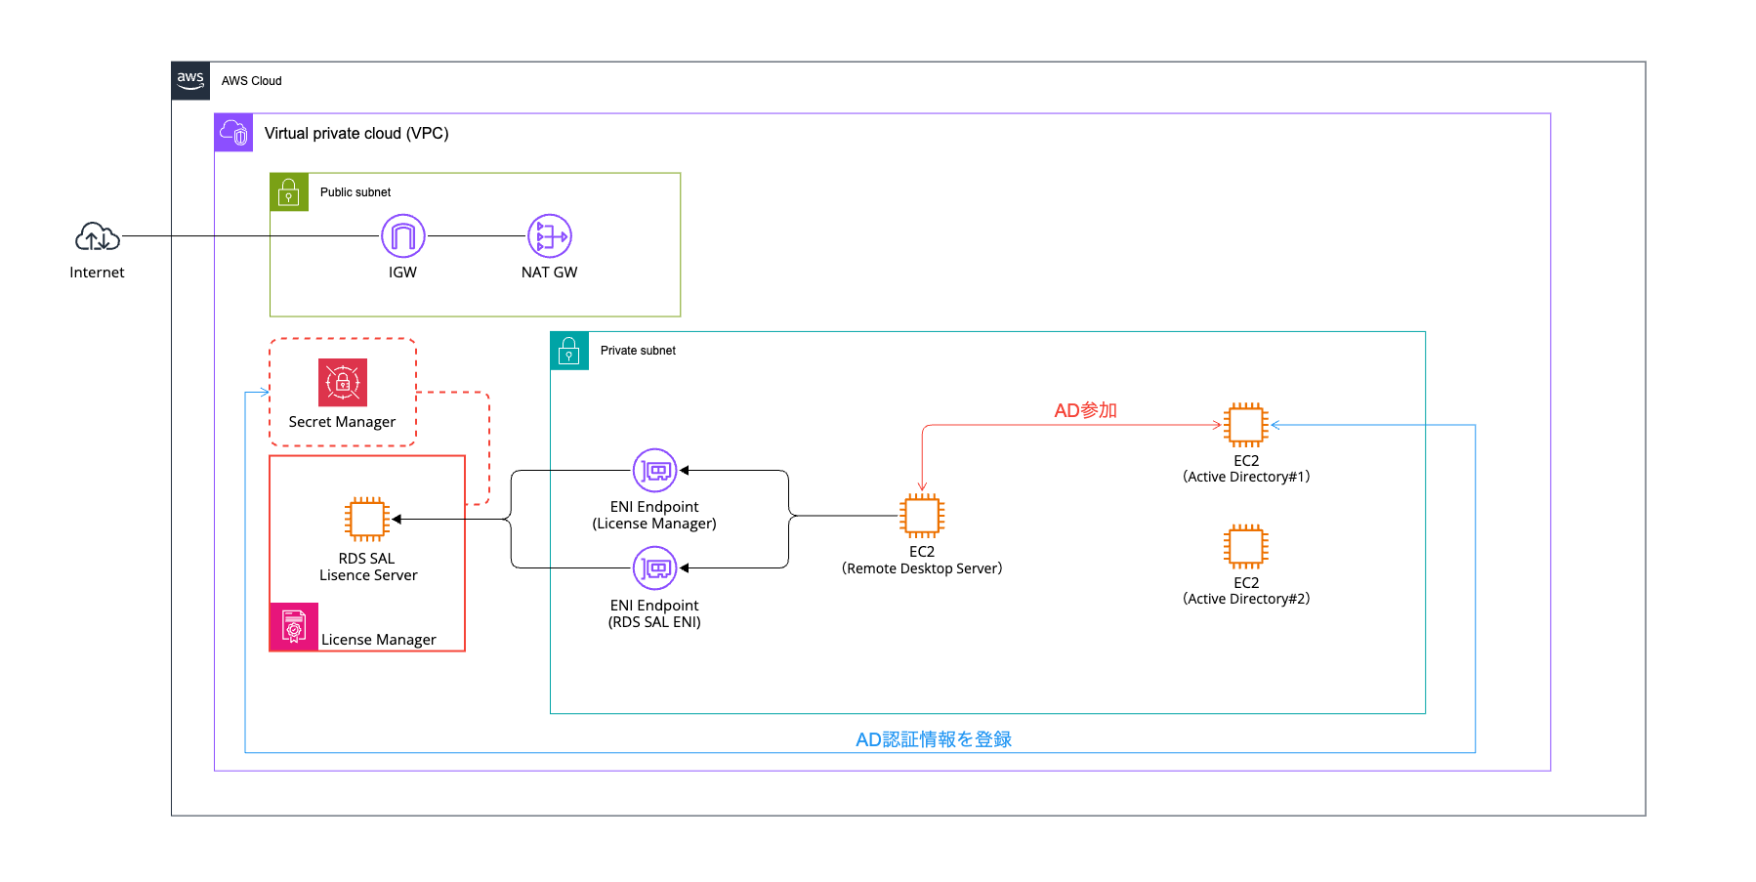Select the RDS SAL License Server chip icon

[x=367, y=519]
